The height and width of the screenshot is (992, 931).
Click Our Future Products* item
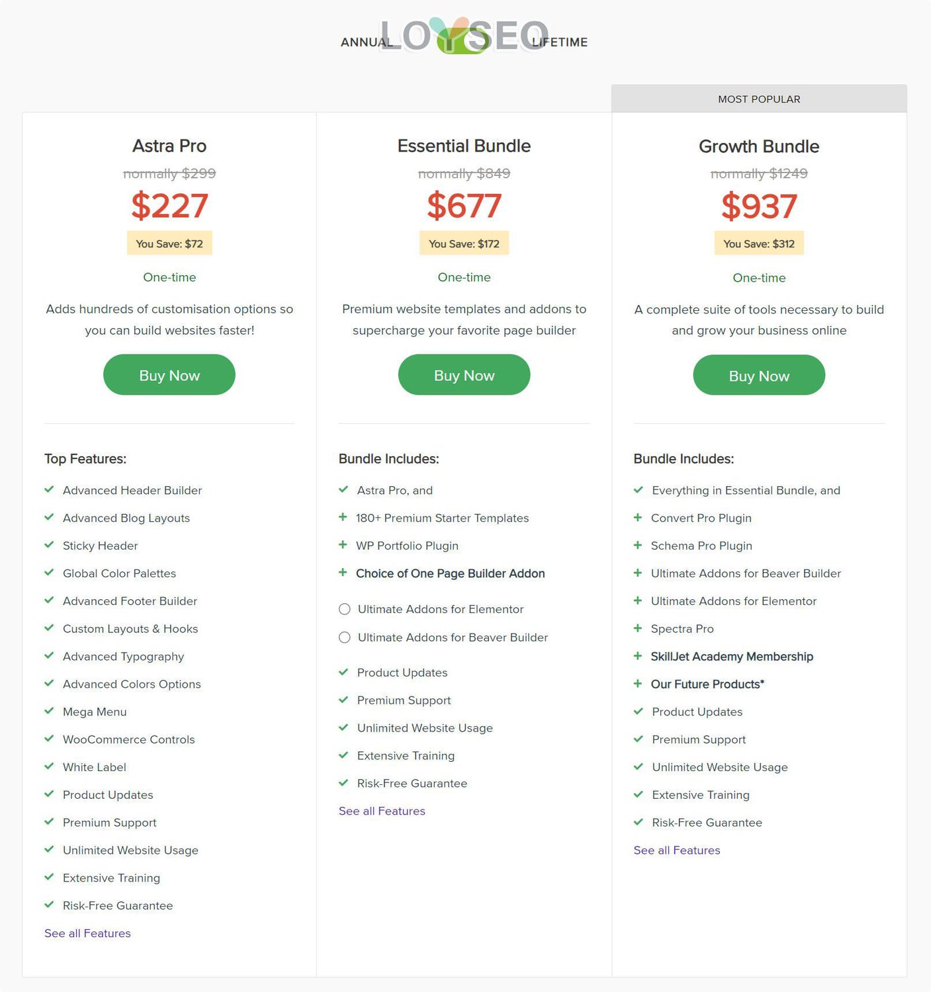click(x=707, y=684)
